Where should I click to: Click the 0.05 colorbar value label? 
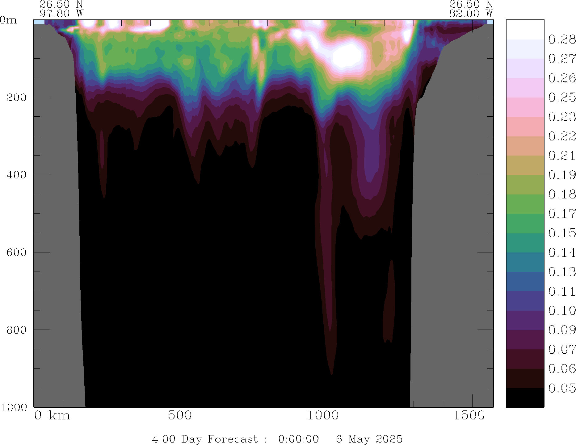pyautogui.click(x=562, y=388)
